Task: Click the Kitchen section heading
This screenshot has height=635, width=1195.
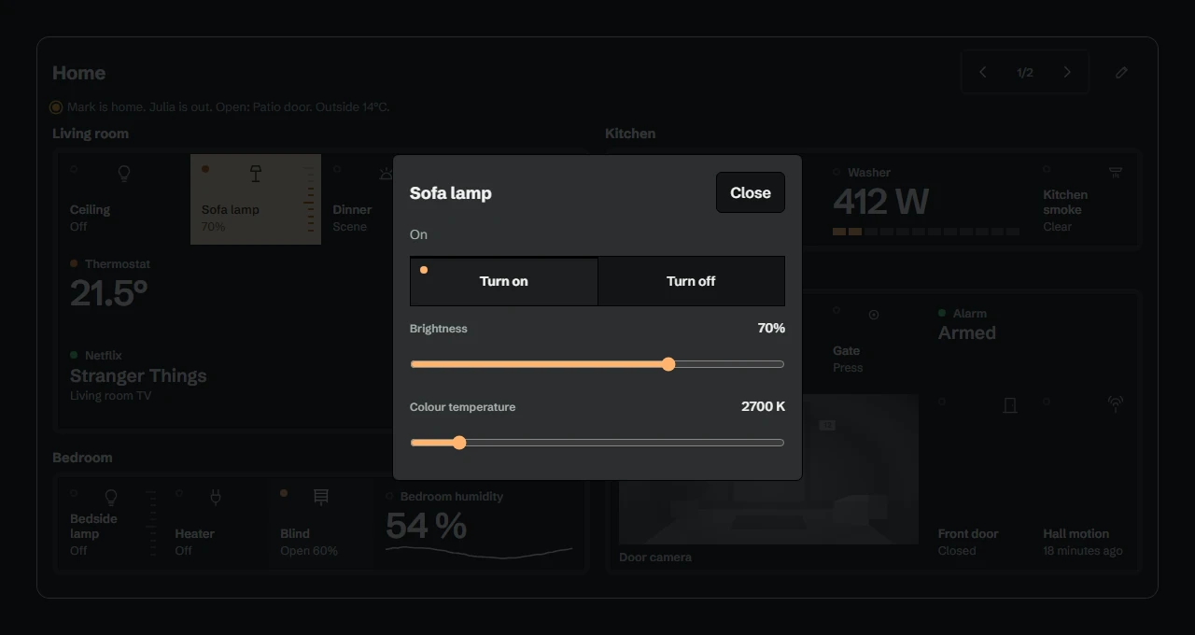Action: click(x=630, y=134)
